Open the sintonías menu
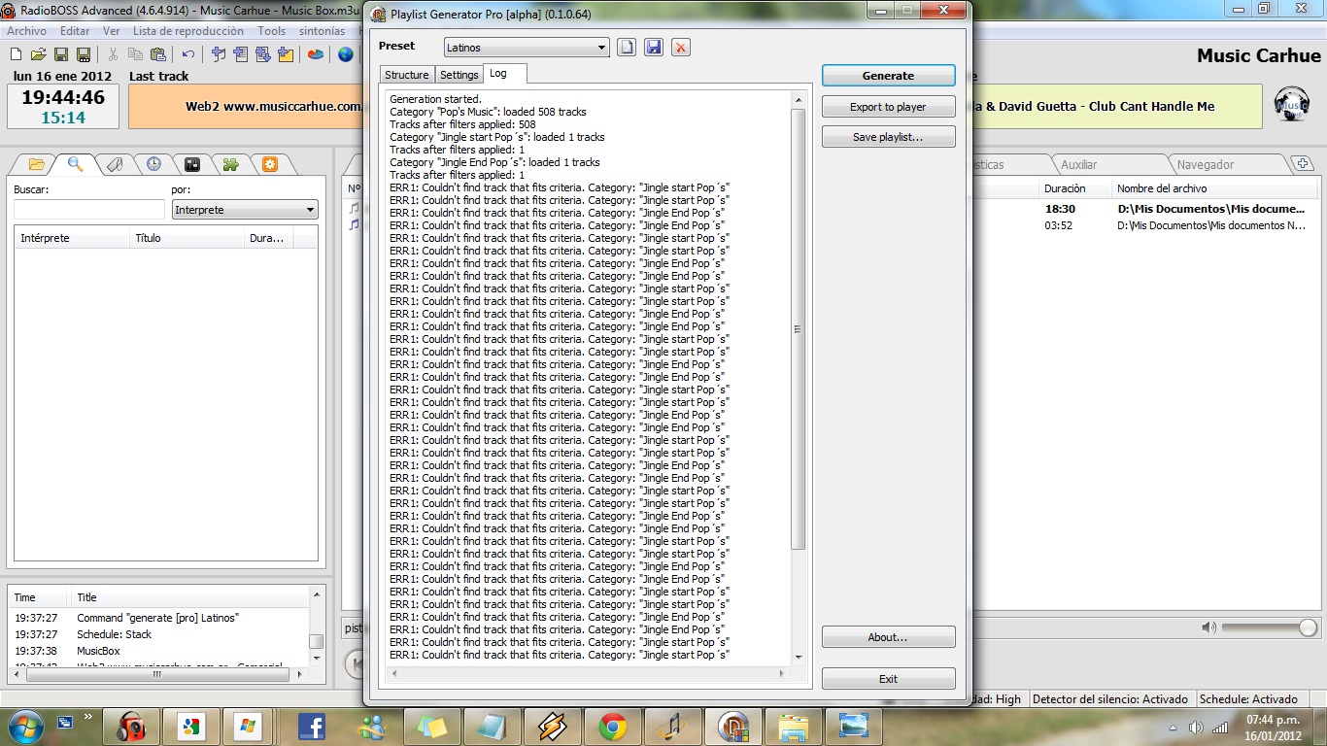The width and height of the screenshot is (1327, 746). pos(322,31)
